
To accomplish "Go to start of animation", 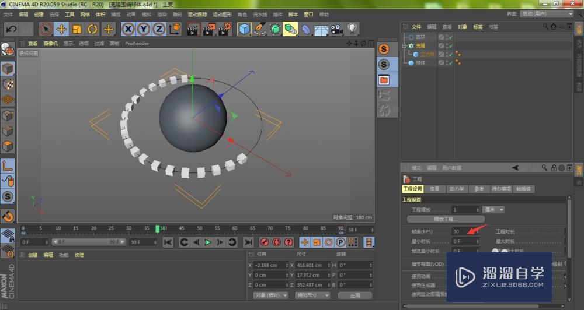I will click(x=168, y=242).
